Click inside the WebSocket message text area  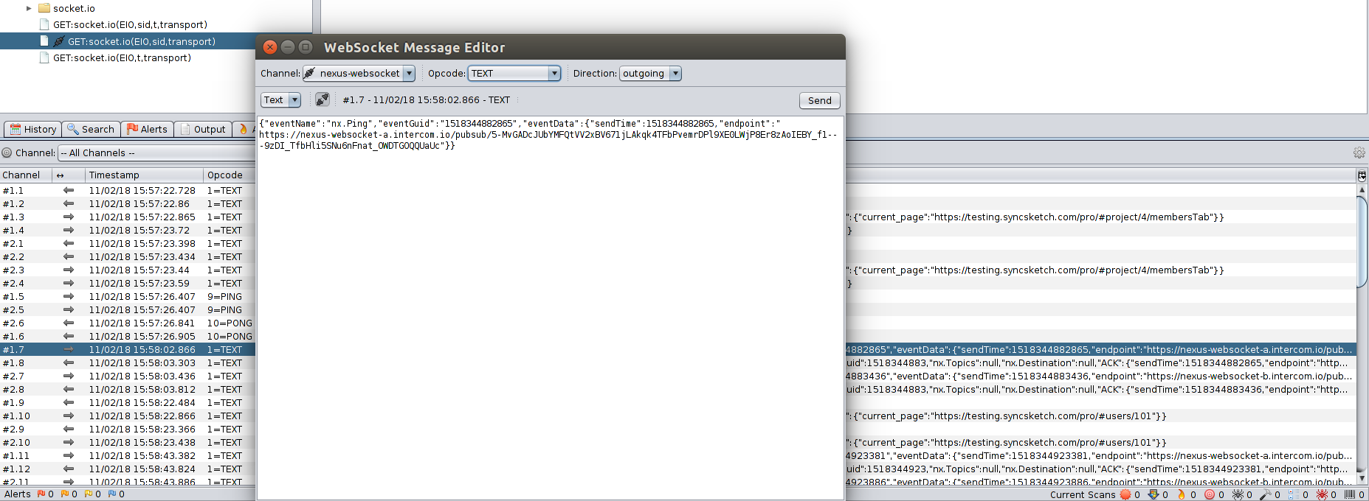point(550,307)
